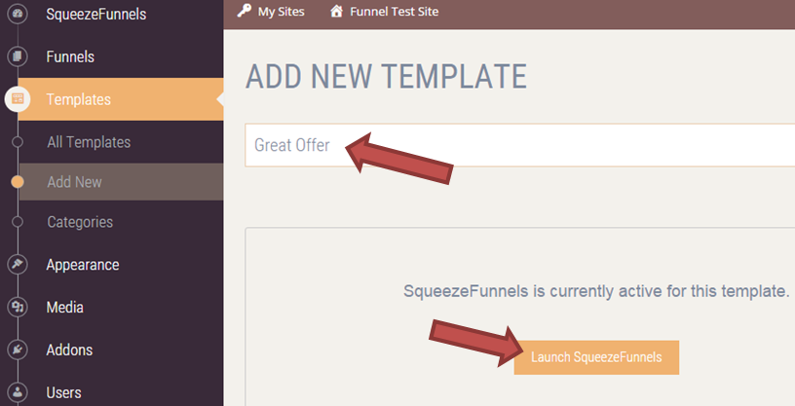Click the Addons plug icon
Screen dimensions: 795x406
pos(18,351)
